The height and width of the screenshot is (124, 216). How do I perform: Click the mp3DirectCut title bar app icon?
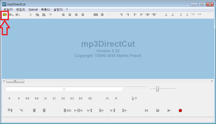tap(4, 4)
